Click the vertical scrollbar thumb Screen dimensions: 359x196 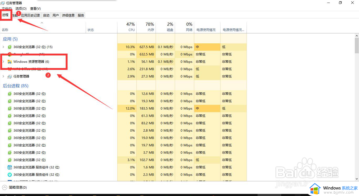tap(357, 45)
